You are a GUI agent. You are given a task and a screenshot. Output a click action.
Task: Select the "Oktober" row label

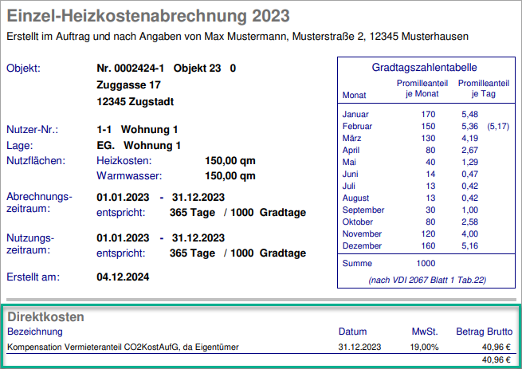click(x=358, y=222)
